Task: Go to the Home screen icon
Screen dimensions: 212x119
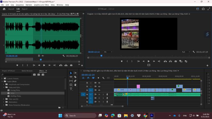Action: (4, 9)
